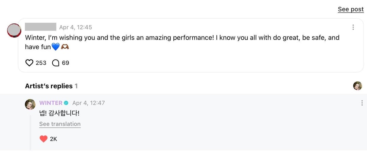Click the 2K likes count on reply

pyautogui.click(x=53, y=139)
